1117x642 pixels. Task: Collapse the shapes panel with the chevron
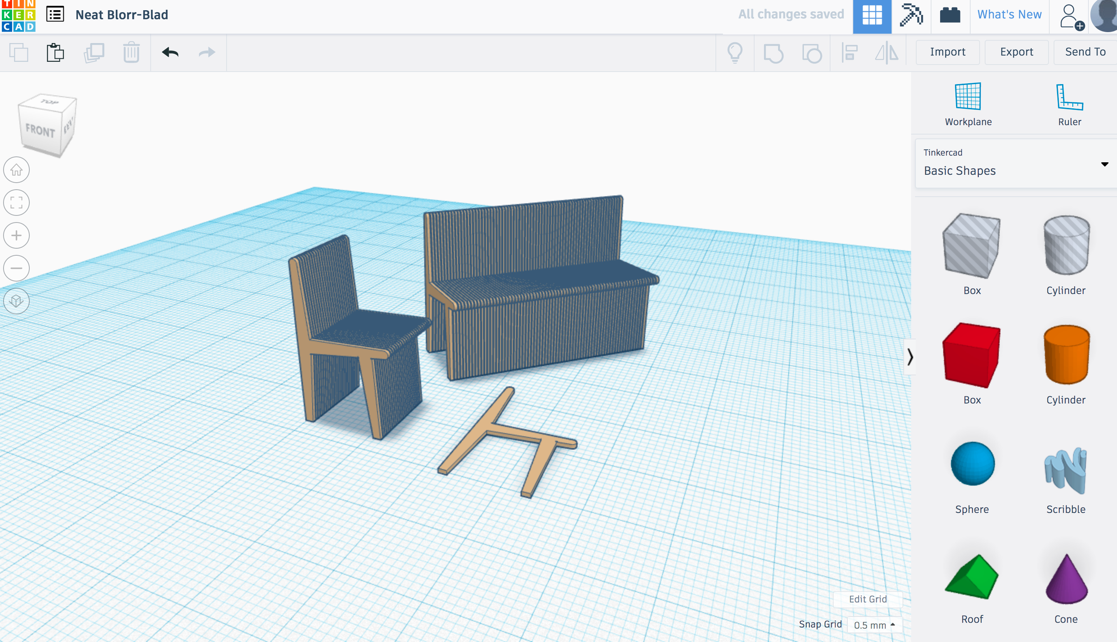point(910,357)
